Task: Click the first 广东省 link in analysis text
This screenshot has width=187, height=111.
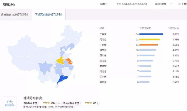Action: [x=46, y=103]
